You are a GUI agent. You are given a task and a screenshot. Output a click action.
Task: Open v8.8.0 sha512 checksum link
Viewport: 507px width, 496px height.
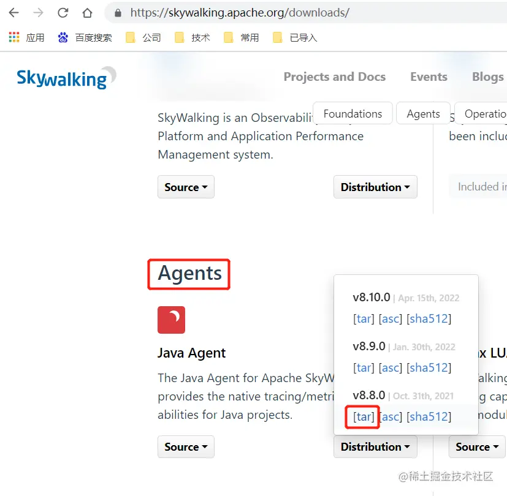429,416
